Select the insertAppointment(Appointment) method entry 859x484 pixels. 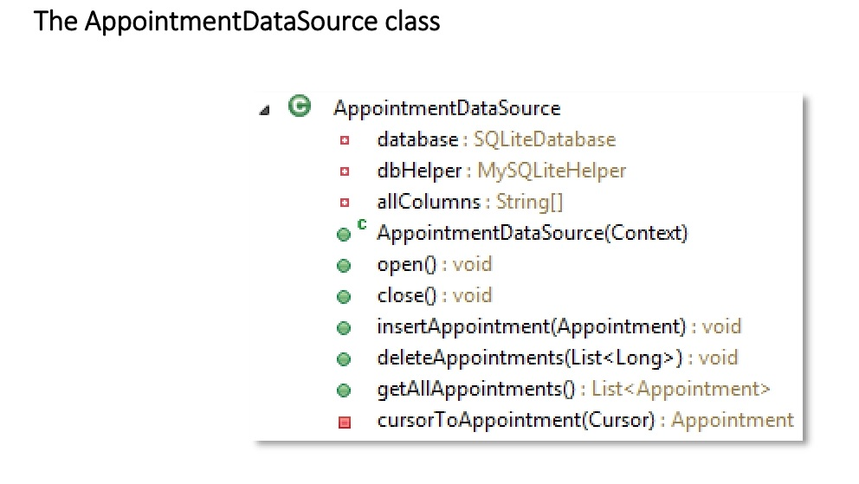[x=559, y=327]
